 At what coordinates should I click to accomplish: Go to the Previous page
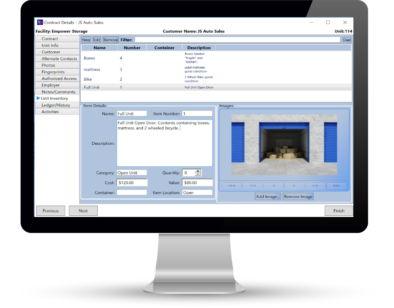[x=51, y=211]
